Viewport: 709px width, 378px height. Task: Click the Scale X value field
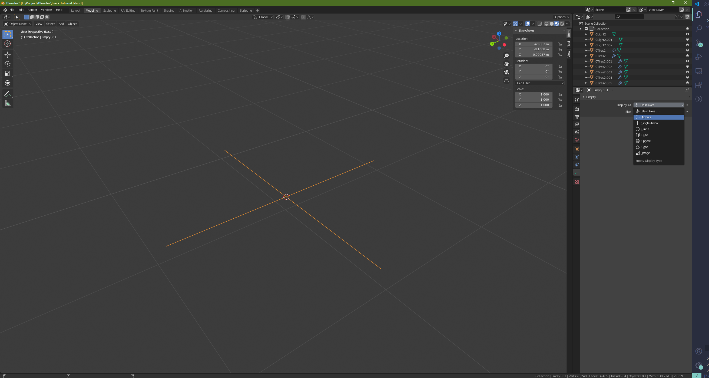[x=534, y=94]
